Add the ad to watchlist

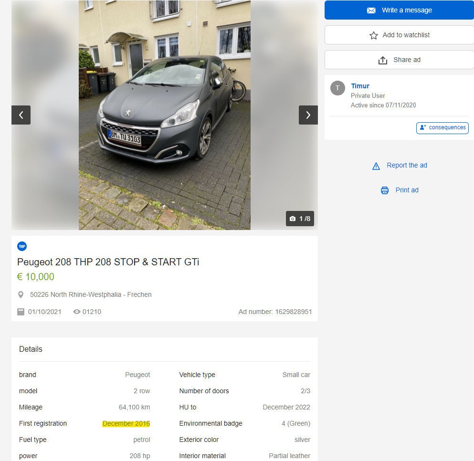pos(400,35)
